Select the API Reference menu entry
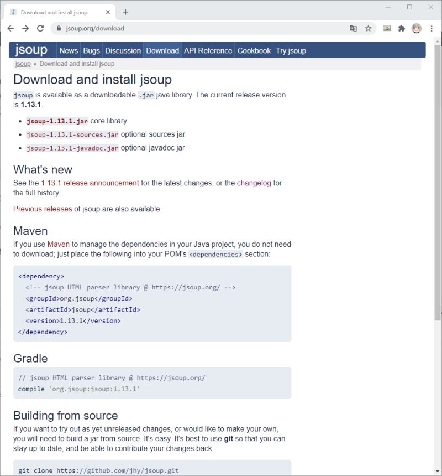The height and width of the screenshot is (476, 442). 208,50
